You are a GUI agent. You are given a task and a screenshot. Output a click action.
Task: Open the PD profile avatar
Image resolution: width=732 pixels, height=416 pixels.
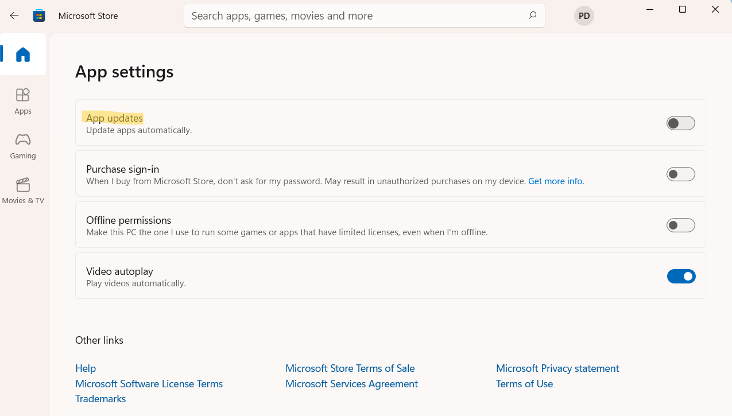(584, 16)
